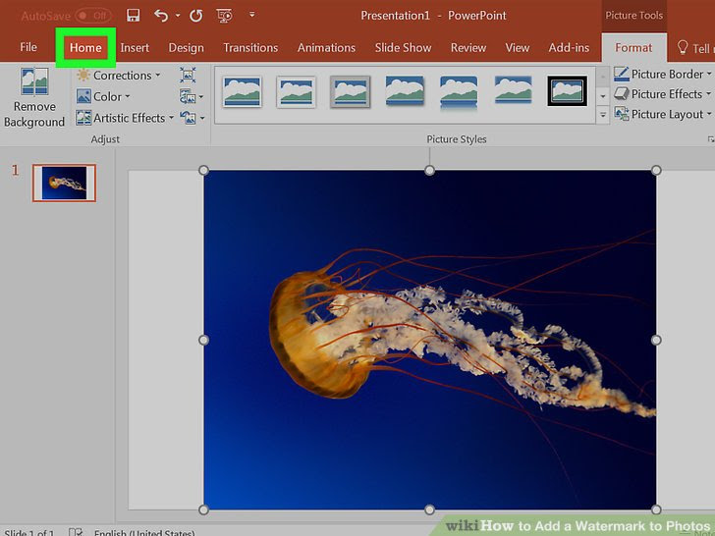Click the bottom-center sizing handle of the picture
The width and height of the screenshot is (715, 536).
point(429,509)
